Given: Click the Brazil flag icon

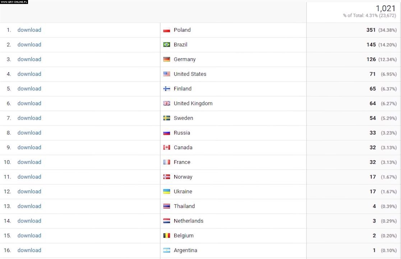Looking at the screenshot, I should tap(167, 45).
